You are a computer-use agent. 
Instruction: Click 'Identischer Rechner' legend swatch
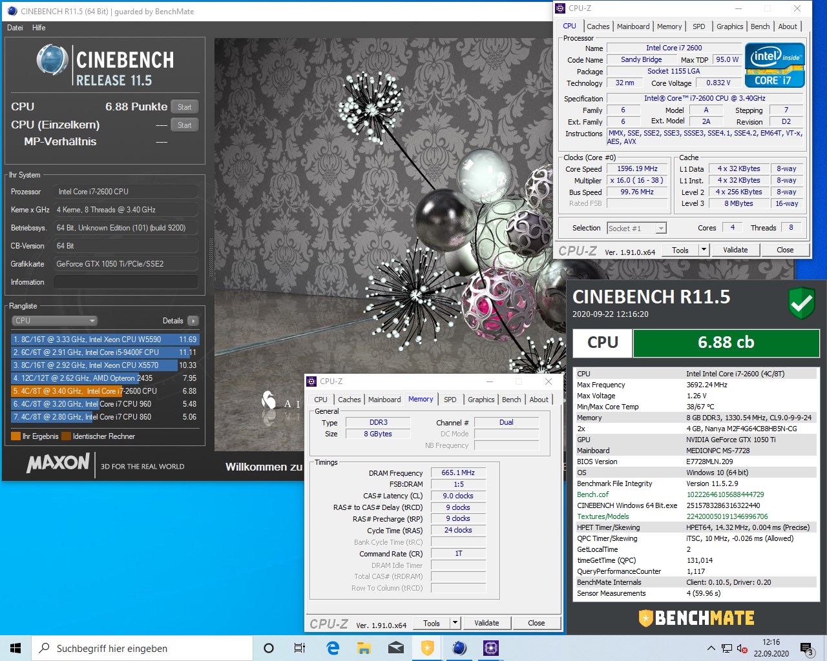tap(67, 436)
